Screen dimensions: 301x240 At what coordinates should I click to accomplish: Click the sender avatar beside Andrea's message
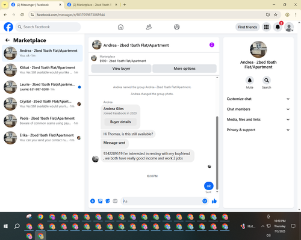pos(95,159)
